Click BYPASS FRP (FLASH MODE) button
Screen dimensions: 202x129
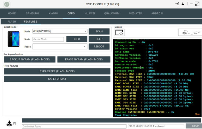57,71
